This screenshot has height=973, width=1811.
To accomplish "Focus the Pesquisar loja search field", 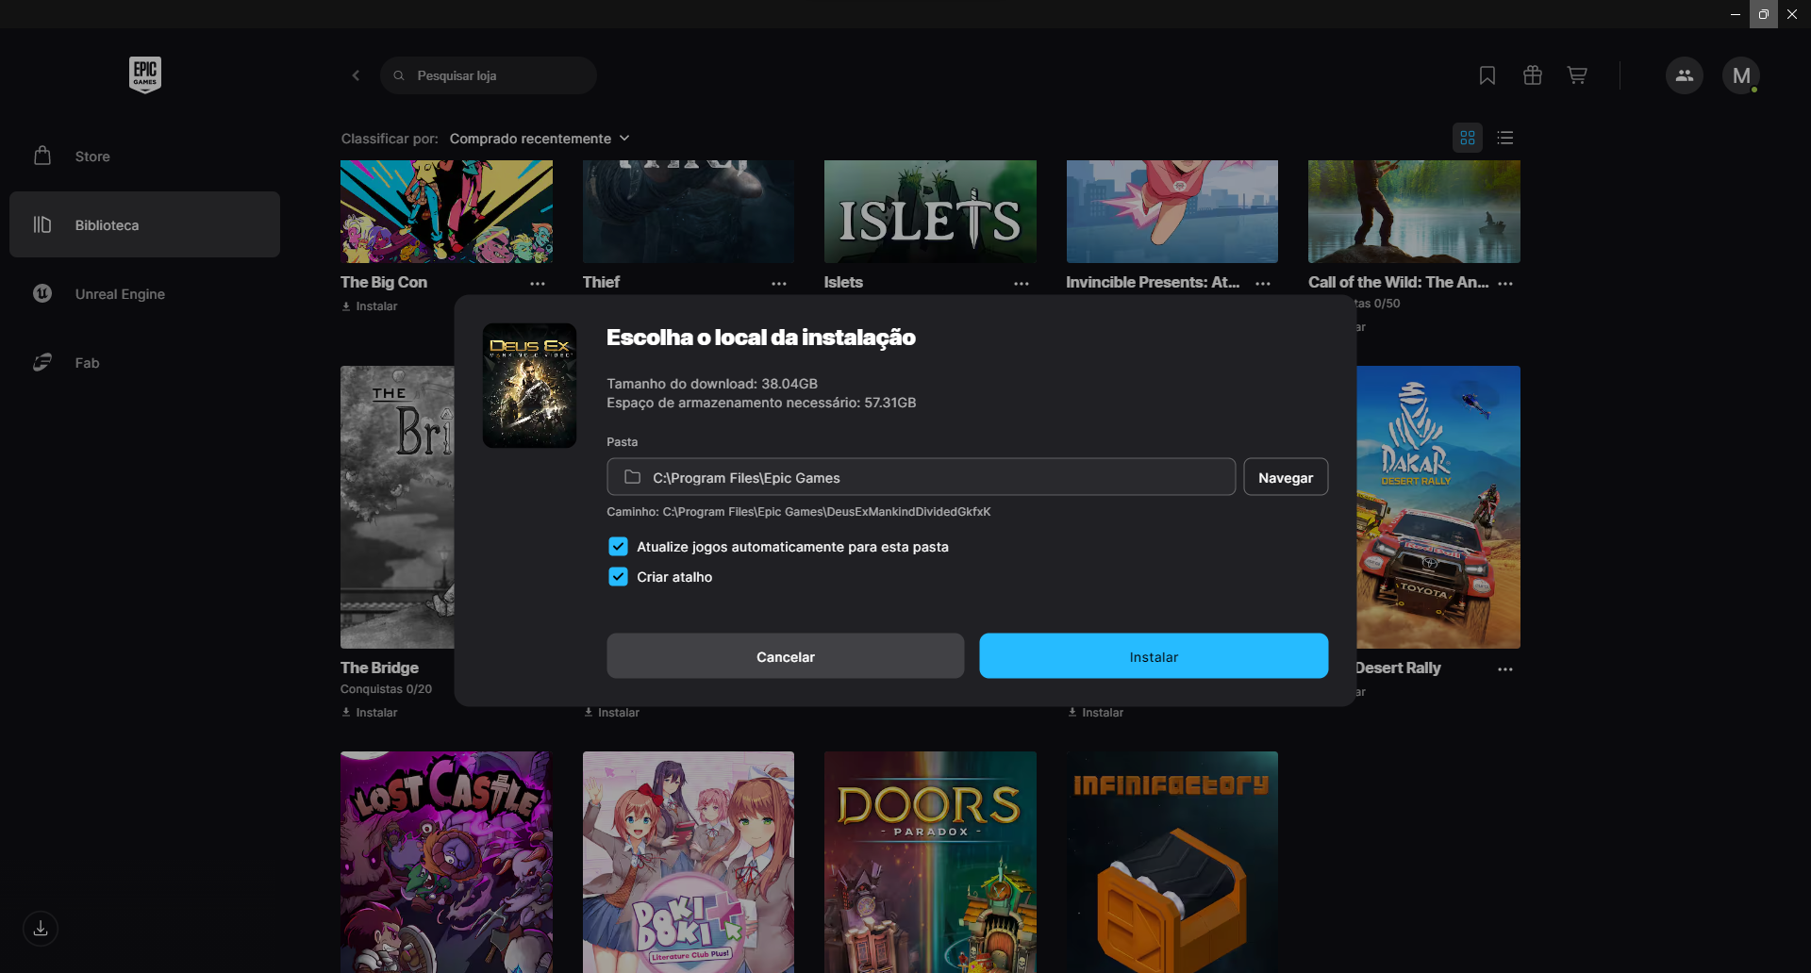I will coord(489,75).
